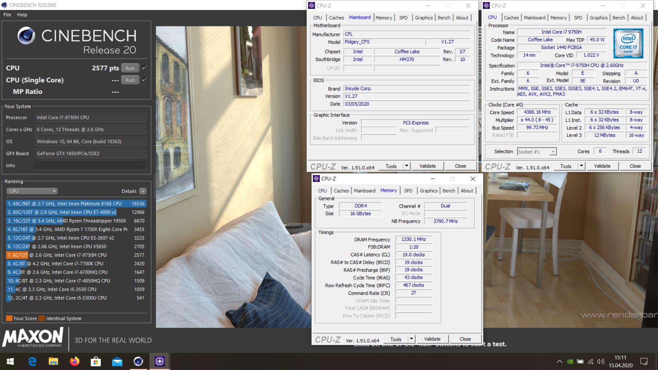The width and height of the screenshot is (658, 370).
Task: Switch to SPD tab in Memory window
Action: [408, 190]
